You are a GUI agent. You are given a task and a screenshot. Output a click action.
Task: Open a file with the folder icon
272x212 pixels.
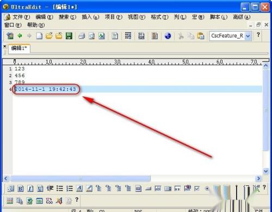click(x=49, y=36)
